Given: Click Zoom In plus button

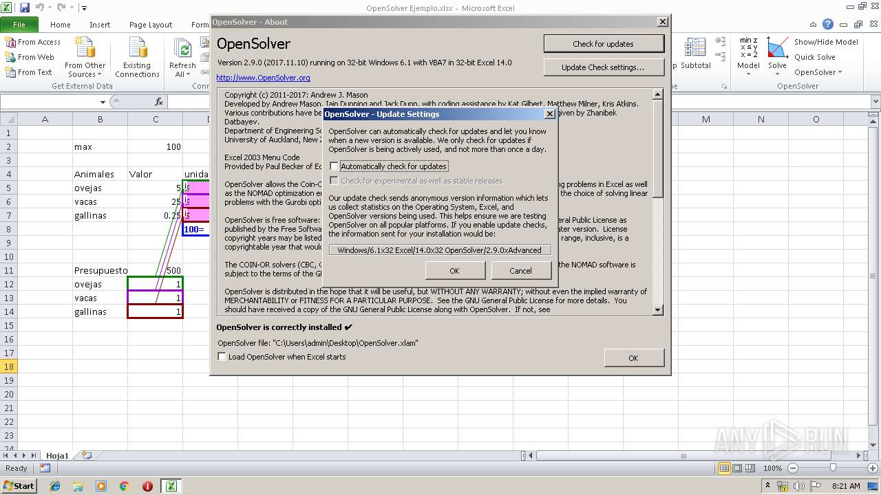Looking at the screenshot, I should point(872,468).
